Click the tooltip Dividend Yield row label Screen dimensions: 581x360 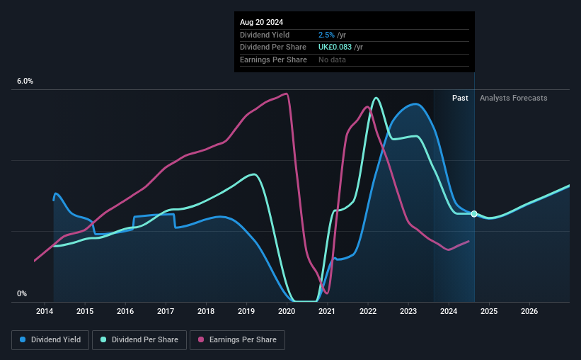click(265, 35)
